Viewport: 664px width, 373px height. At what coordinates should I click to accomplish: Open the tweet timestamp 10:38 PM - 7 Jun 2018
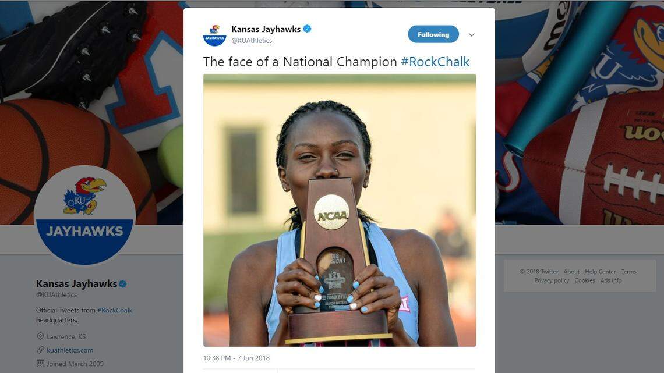(236, 358)
